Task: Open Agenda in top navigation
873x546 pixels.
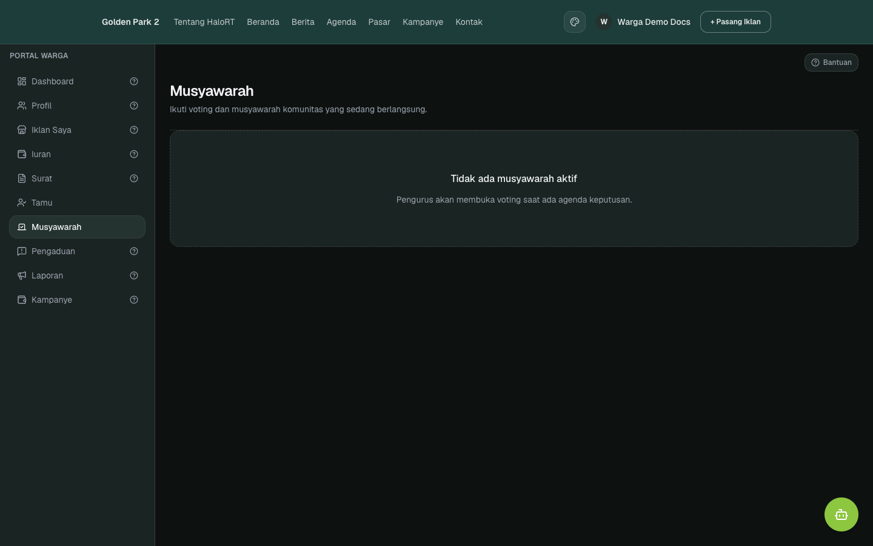Action: click(341, 22)
